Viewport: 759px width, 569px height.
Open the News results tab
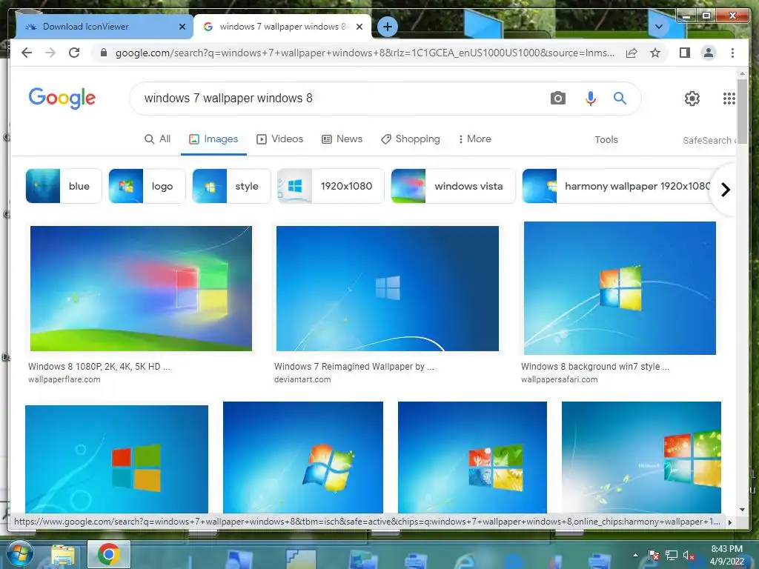[x=342, y=139]
